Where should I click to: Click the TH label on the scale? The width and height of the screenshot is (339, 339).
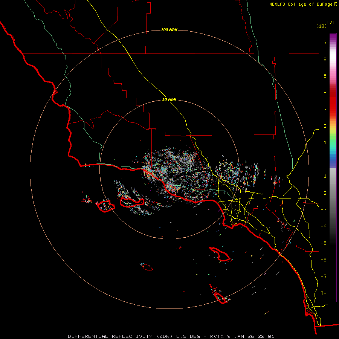click(x=324, y=293)
